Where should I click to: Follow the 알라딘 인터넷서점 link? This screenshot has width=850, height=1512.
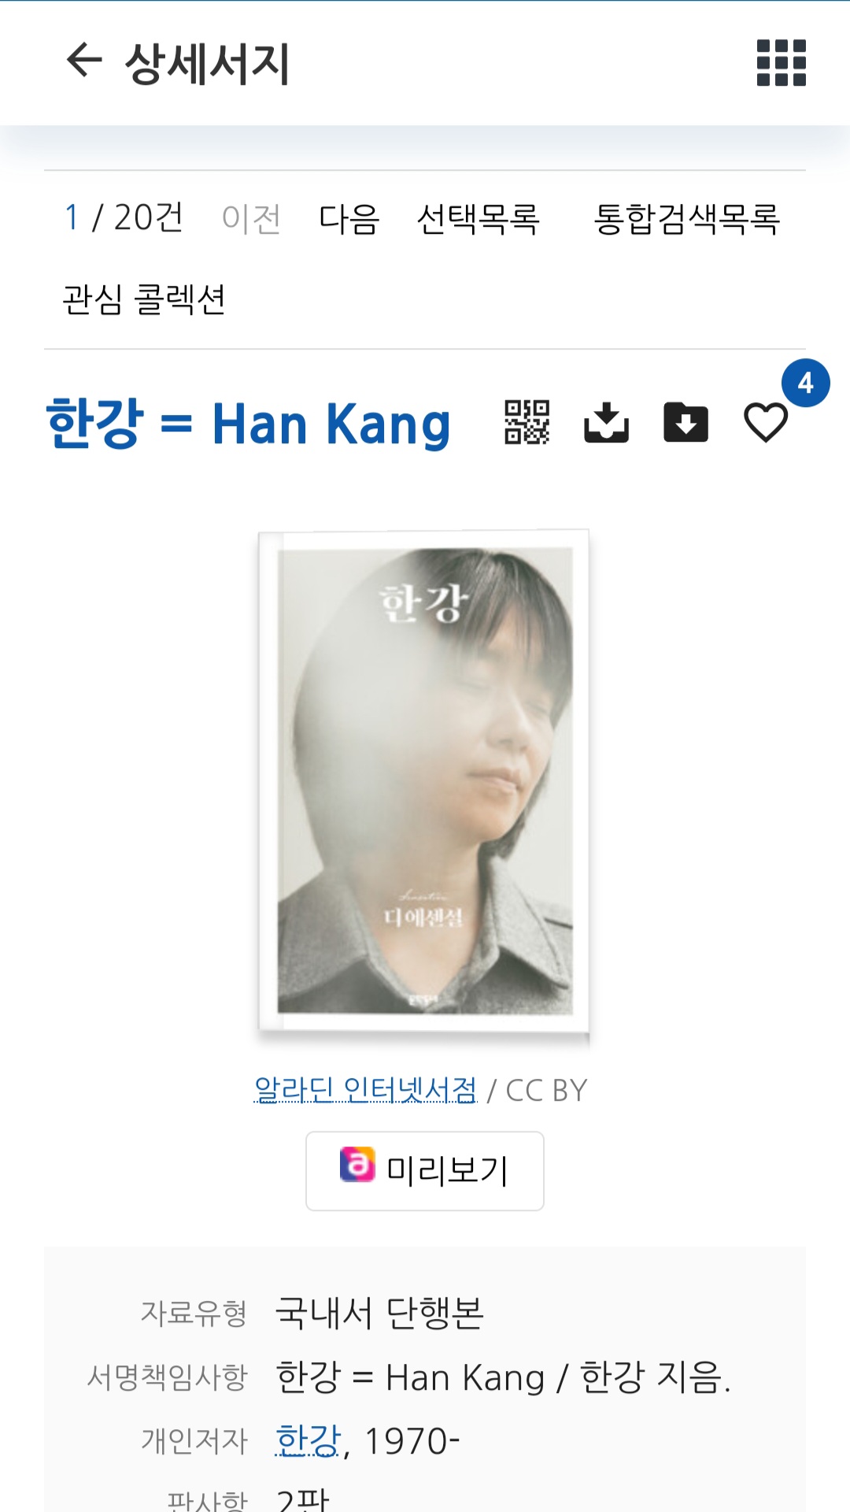click(365, 1090)
